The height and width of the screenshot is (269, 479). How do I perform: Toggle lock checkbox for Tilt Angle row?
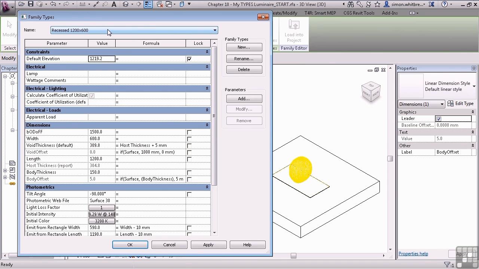189,194
